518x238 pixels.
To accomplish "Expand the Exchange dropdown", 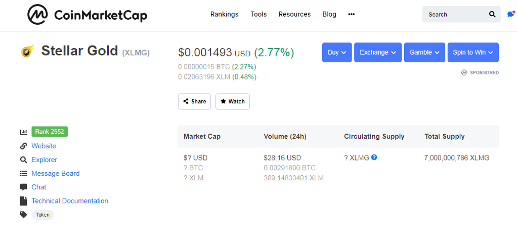I will coord(377,52).
